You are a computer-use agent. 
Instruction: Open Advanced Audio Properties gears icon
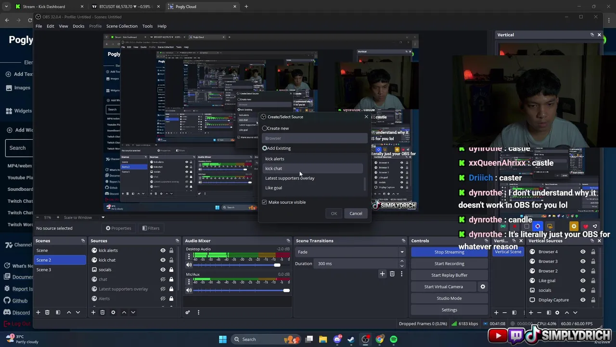click(188, 312)
